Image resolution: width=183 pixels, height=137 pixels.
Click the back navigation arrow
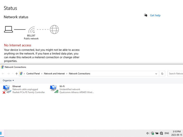(3, 74)
